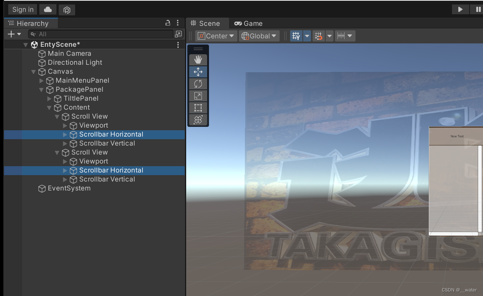
Task: Open the Unity Version Control icon
Action: tap(67, 10)
